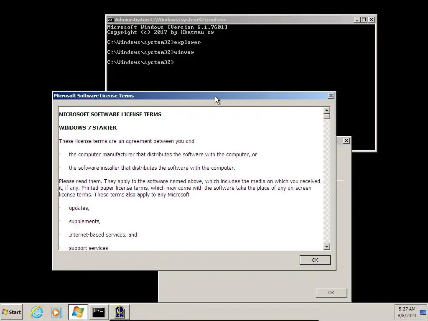This screenshot has width=428, height=321.
Task: Open Internet Explorer from the taskbar
Action: coord(37,312)
